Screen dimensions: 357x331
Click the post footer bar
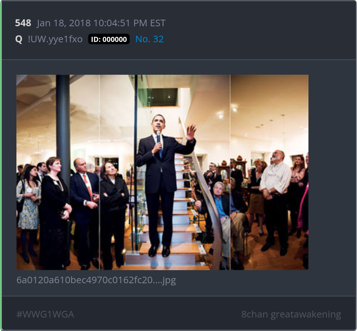pos(179,313)
